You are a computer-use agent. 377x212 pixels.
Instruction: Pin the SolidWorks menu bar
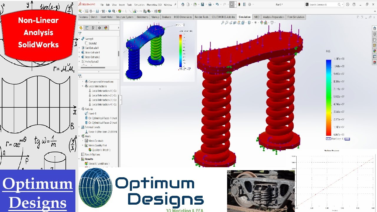tap(175, 5)
